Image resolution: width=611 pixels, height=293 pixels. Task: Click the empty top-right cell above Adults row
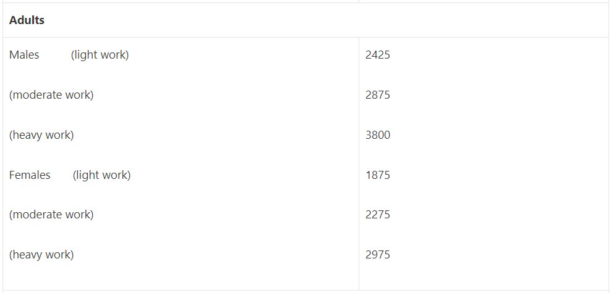point(484,1)
